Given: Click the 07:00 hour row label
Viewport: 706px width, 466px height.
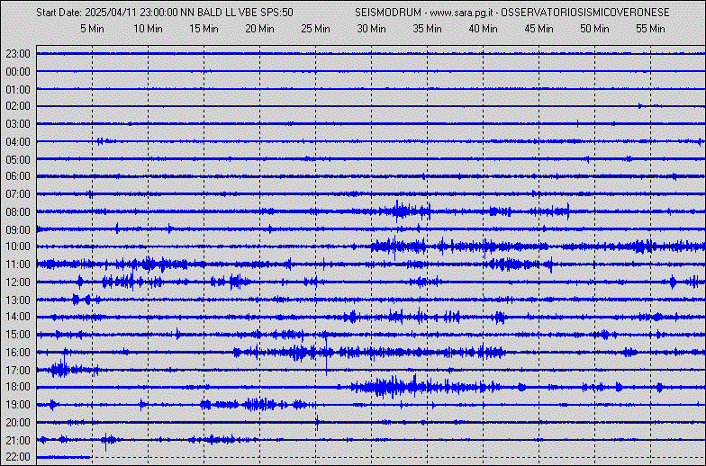Looking at the screenshot, I should 18,194.
